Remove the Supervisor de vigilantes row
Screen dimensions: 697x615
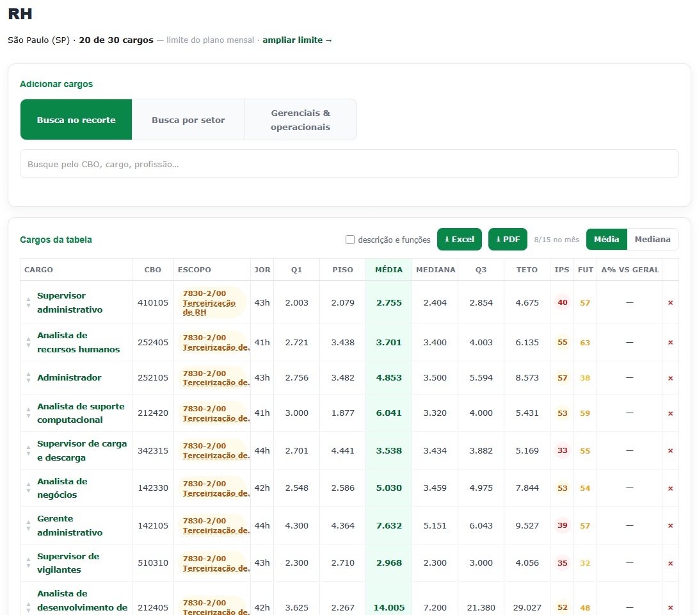pyautogui.click(x=670, y=563)
